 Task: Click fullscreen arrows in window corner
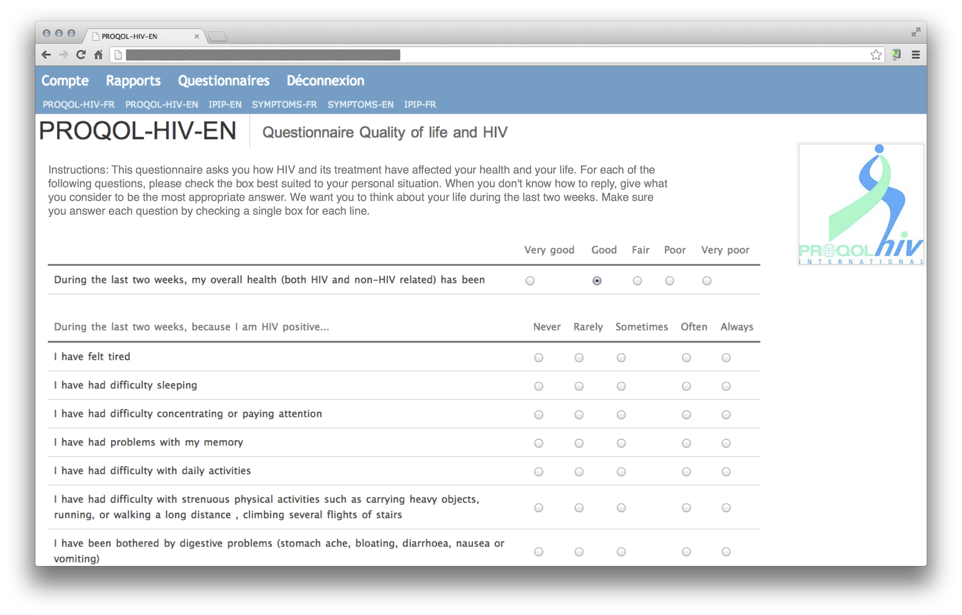point(916,32)
